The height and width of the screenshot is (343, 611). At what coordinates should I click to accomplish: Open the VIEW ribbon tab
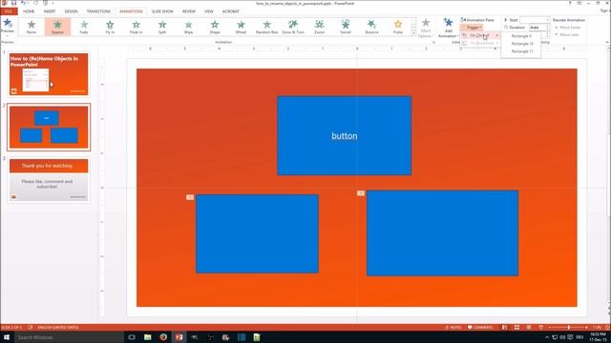[209, 11]
